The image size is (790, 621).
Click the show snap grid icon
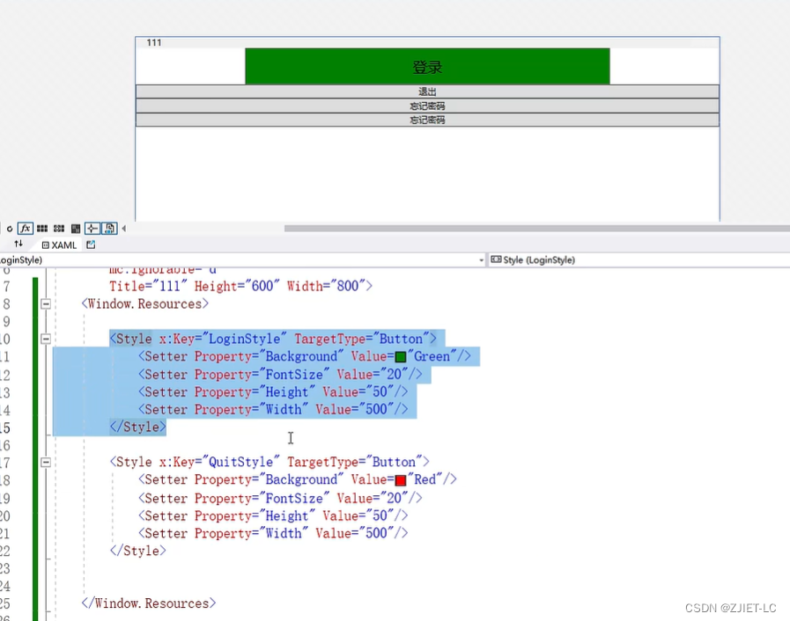pos(41,228)
